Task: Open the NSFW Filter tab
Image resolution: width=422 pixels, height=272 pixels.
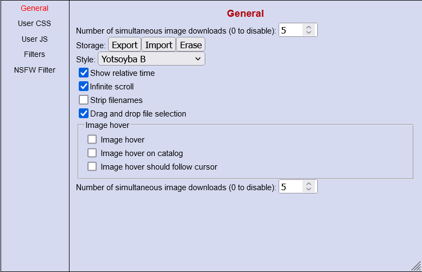Action: (x=34, y=70)
